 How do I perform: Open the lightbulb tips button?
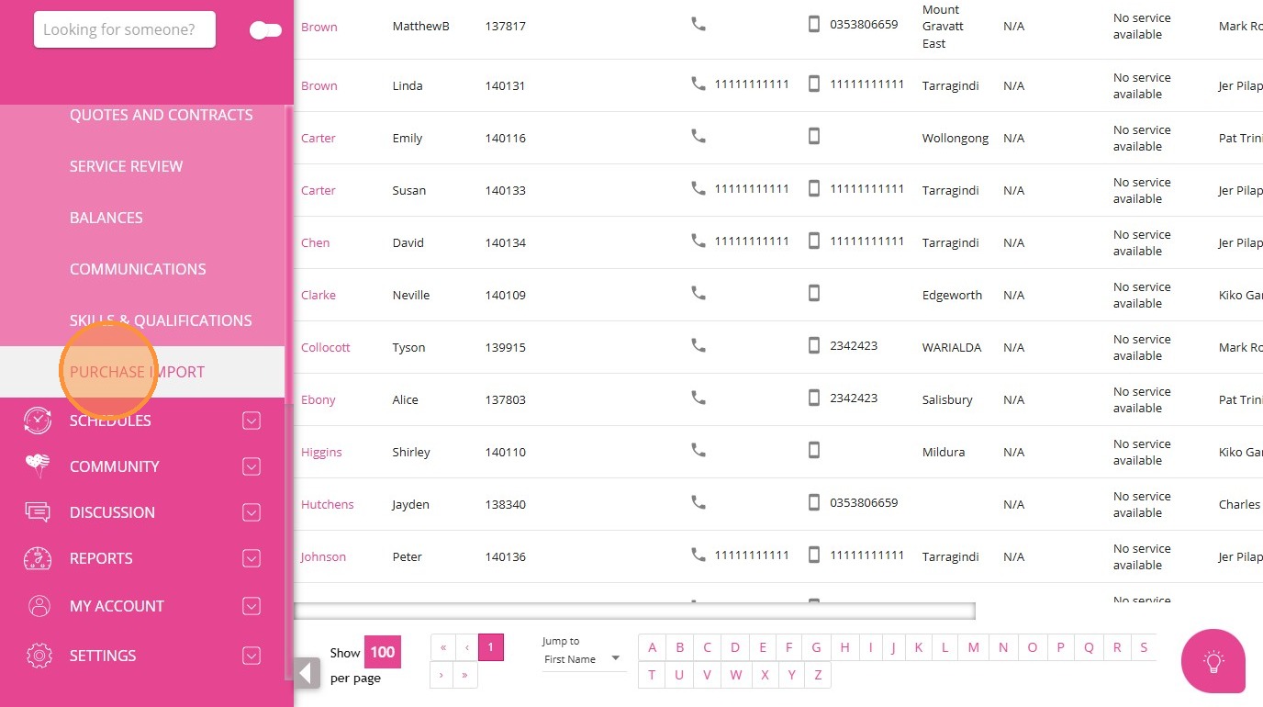pos(1213,661)
